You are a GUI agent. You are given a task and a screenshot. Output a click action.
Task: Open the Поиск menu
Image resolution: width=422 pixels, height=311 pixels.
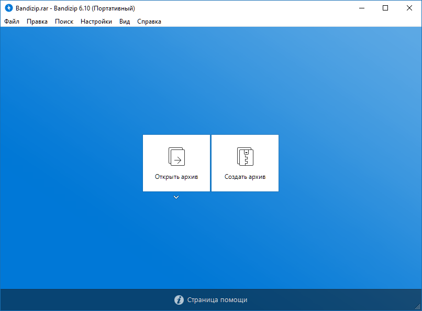click(x=64, y=22)
